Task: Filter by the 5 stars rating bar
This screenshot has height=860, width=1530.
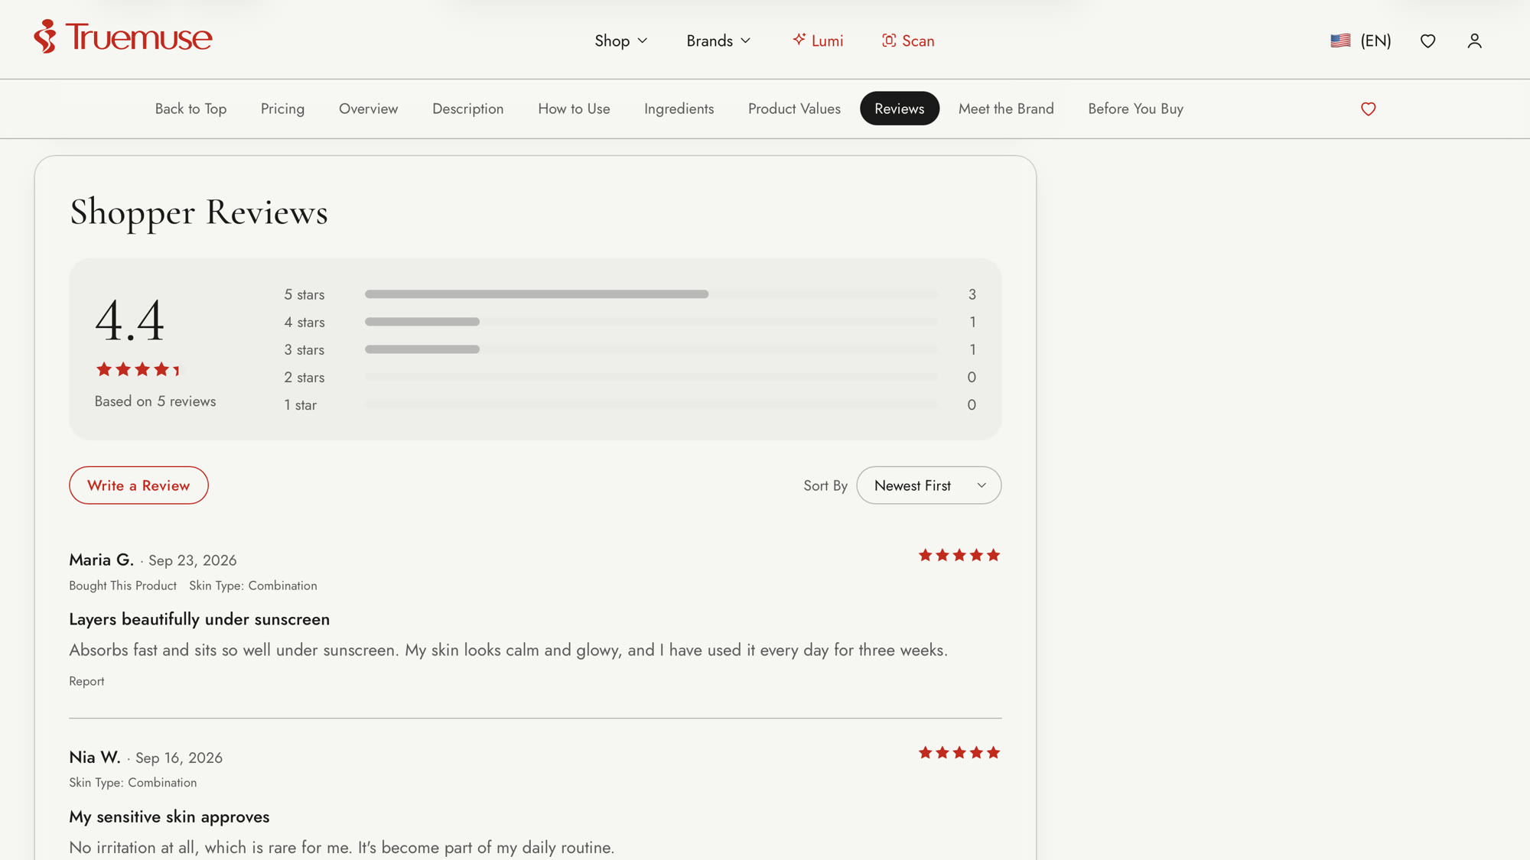Action: 651,294
